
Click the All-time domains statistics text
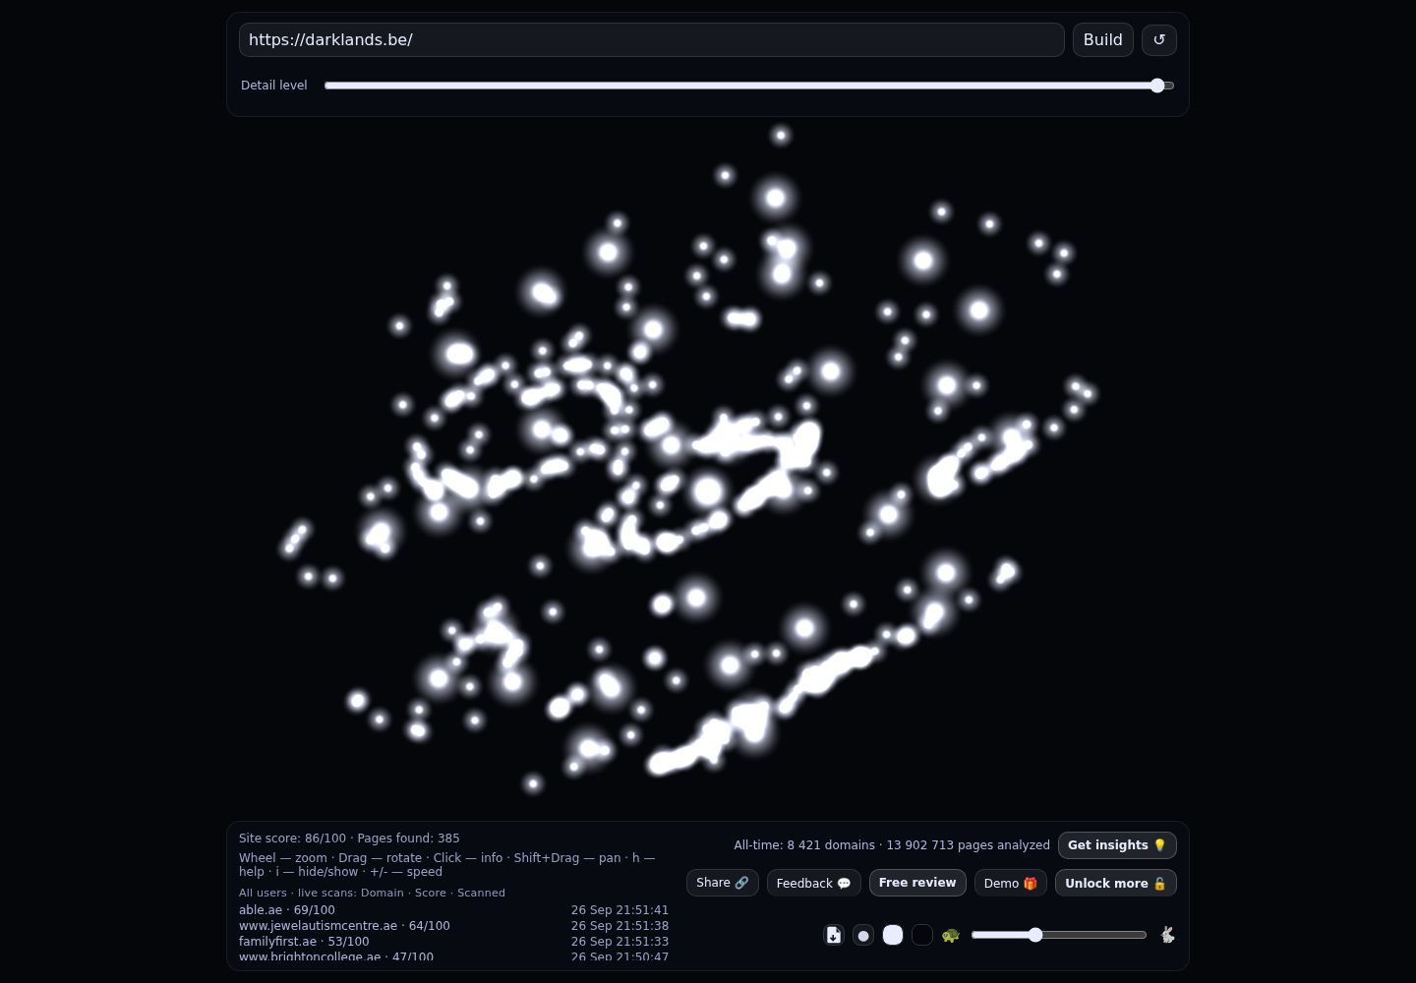point(892,845)
